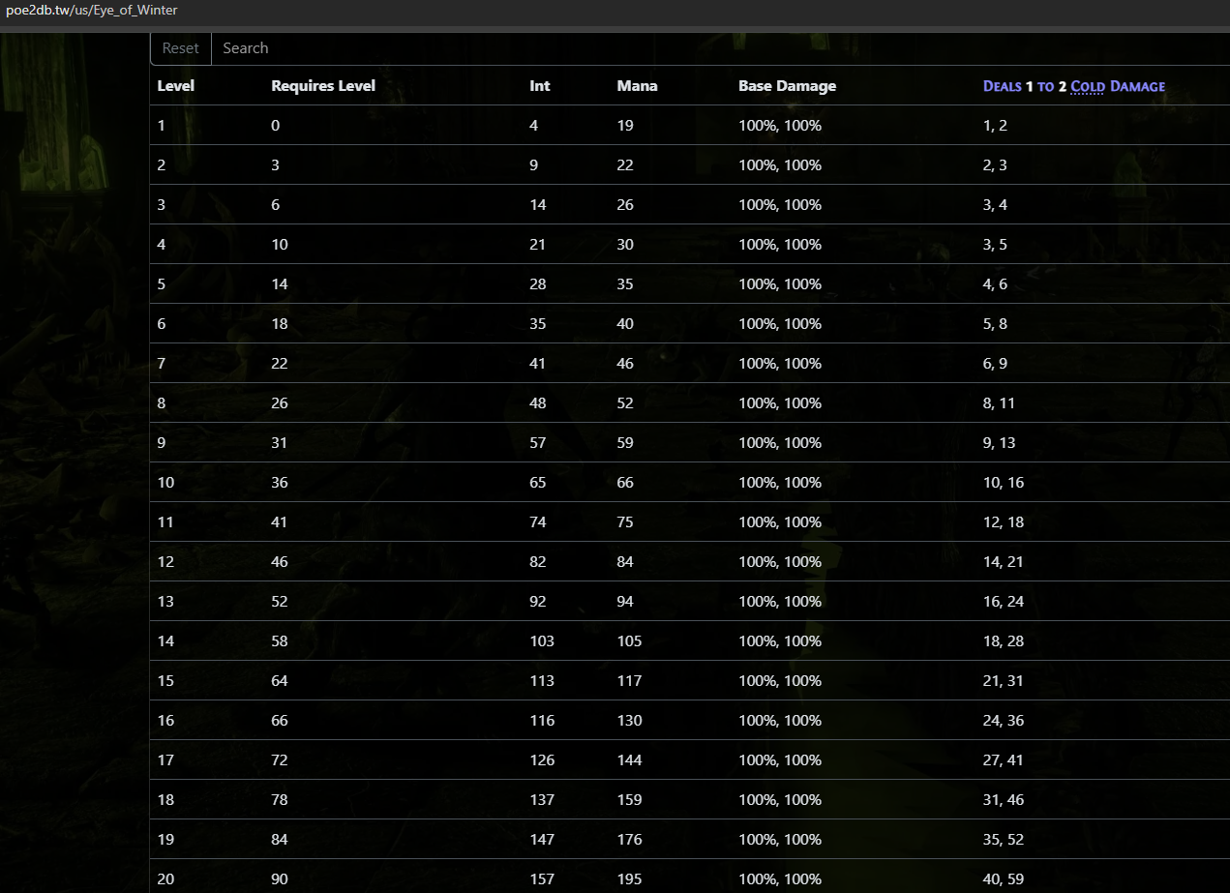Click Mana value 19

[x=625, y=126]
